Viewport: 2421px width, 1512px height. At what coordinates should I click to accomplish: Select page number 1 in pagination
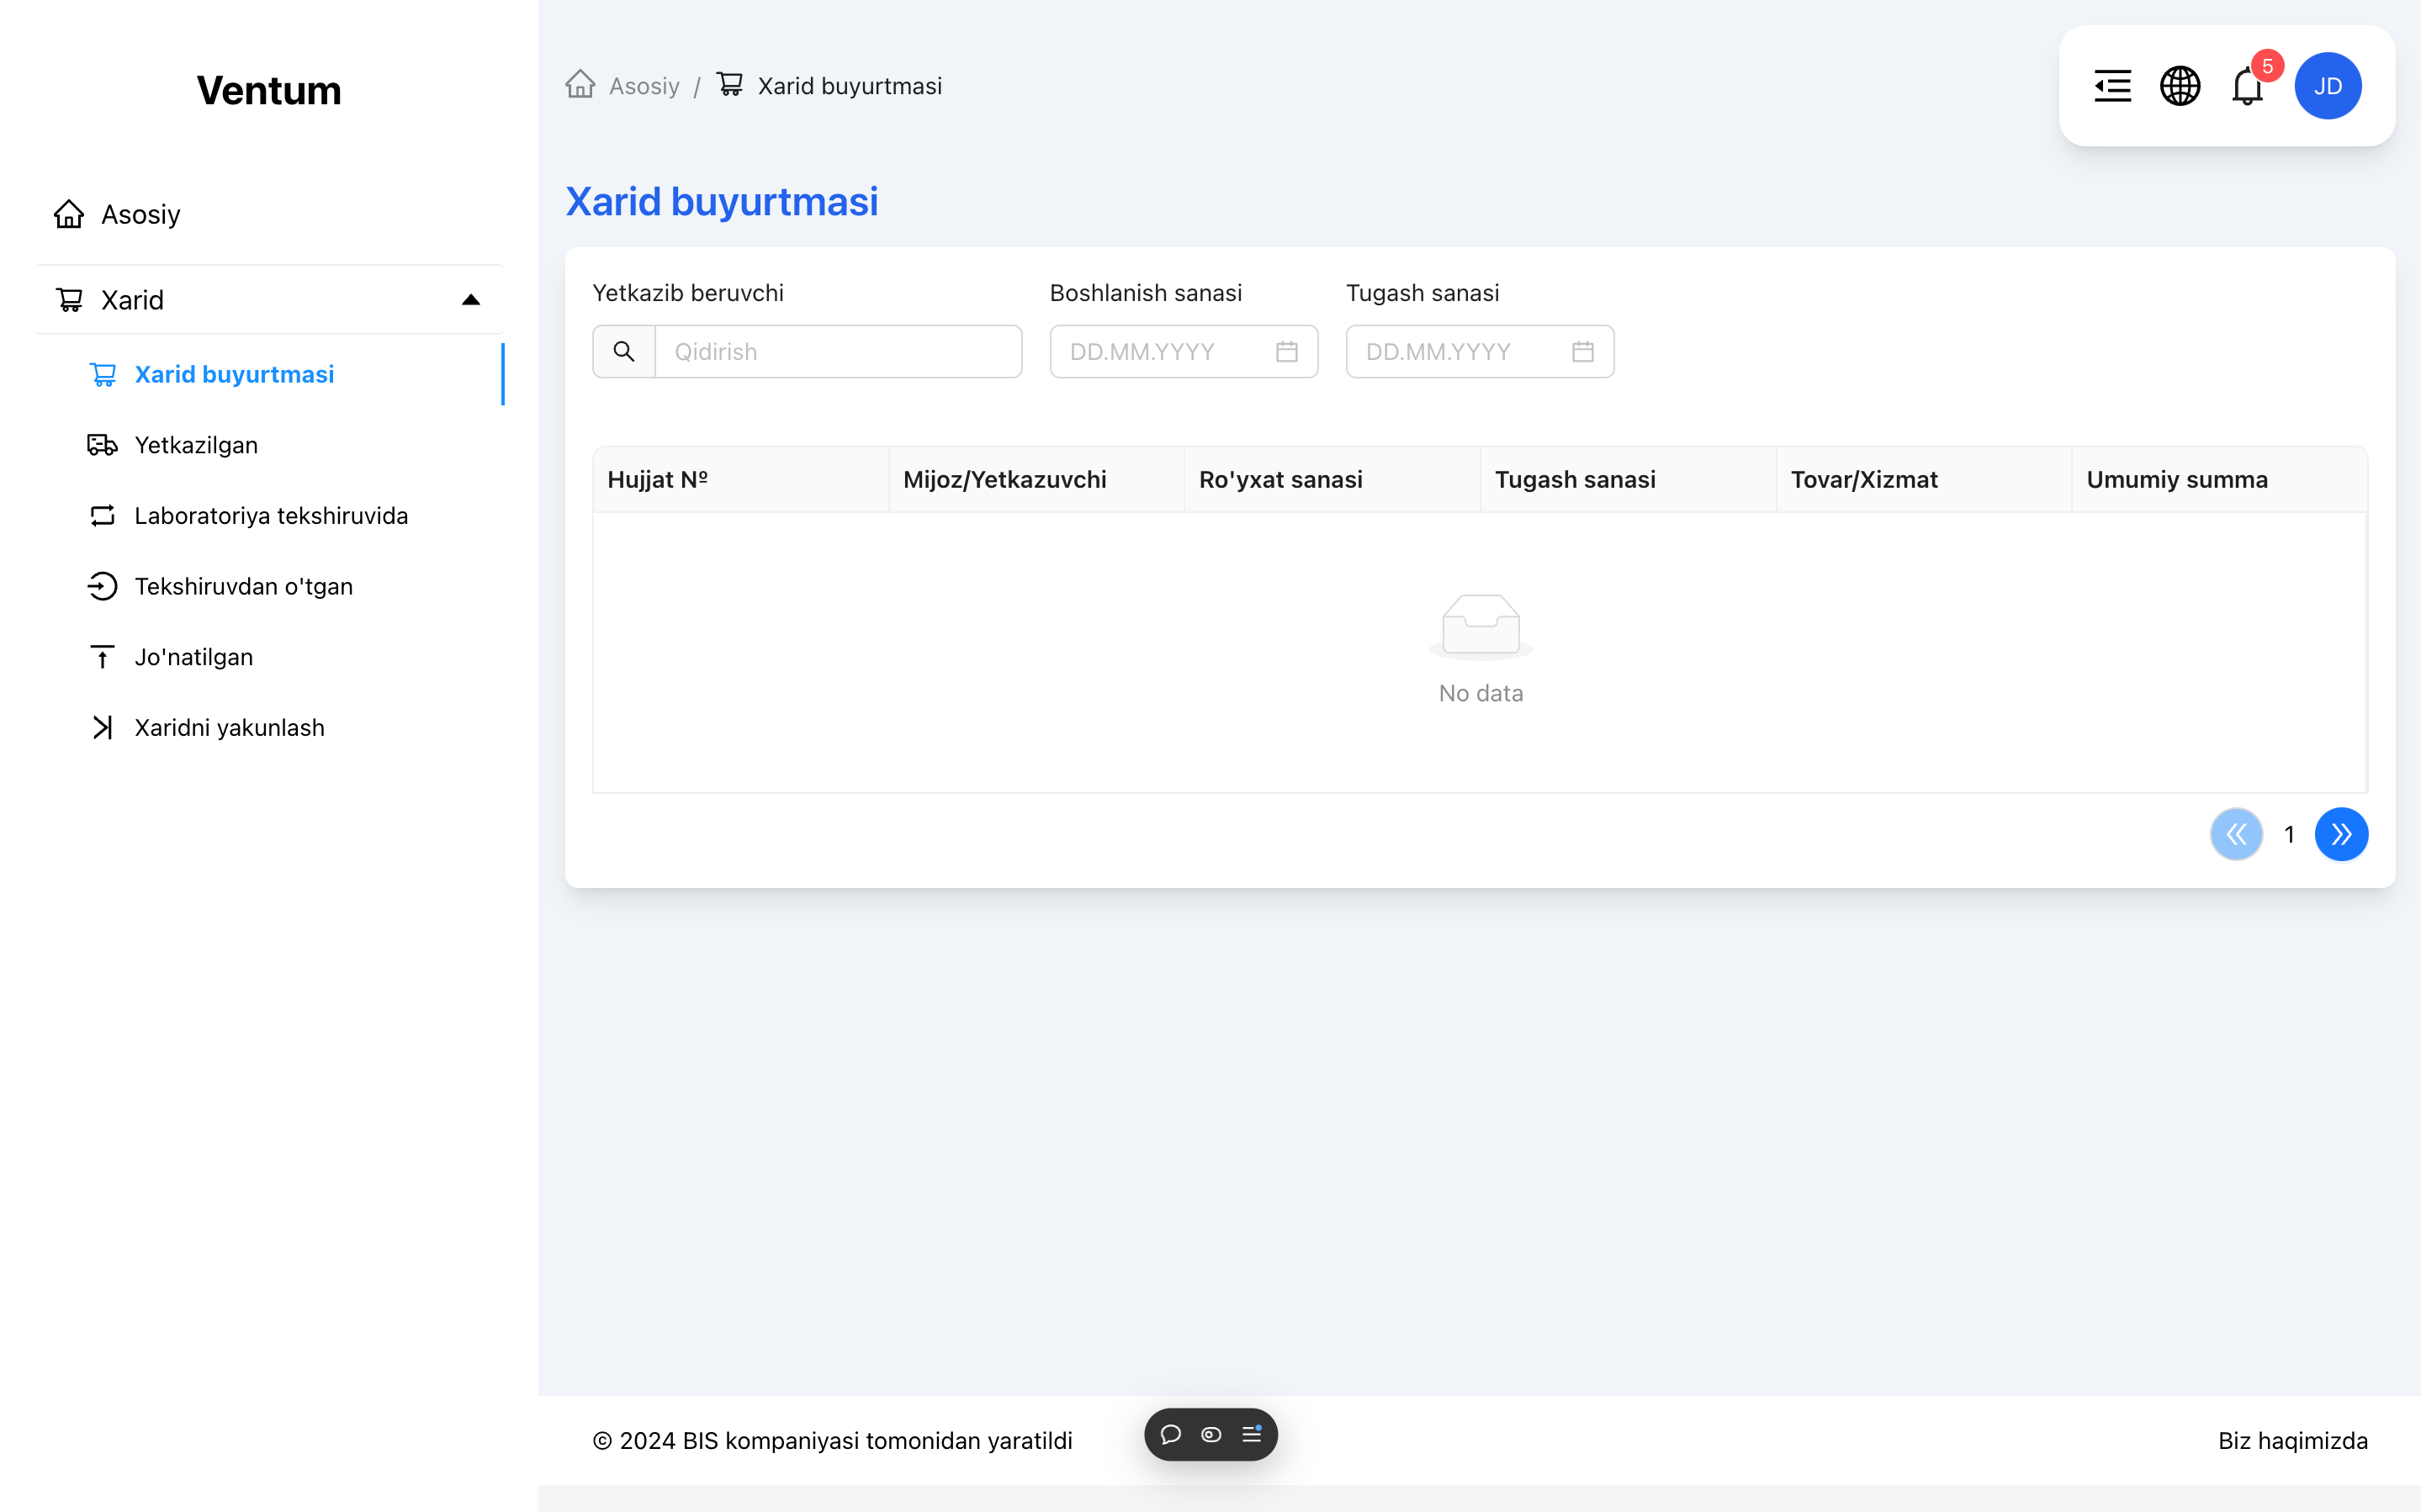click(2289, 834)
